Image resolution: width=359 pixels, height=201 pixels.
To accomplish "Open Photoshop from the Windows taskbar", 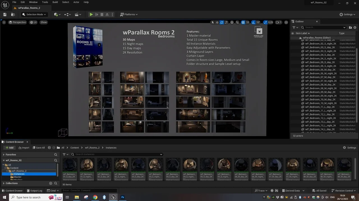I will click(123, 197).
